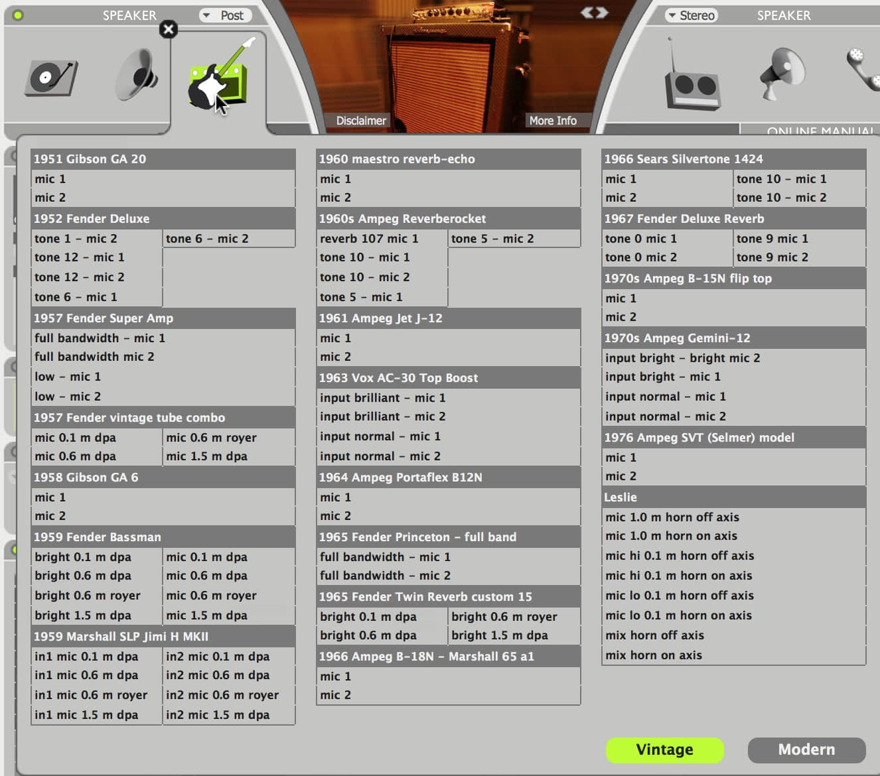Open the Stereo dropdown
The image size is (880, 776).
[692, 15]
